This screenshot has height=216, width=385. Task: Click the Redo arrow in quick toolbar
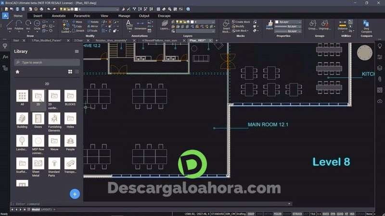(54, 9)
